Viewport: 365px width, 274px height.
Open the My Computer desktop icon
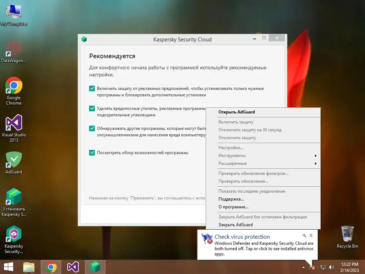(14, 14)
